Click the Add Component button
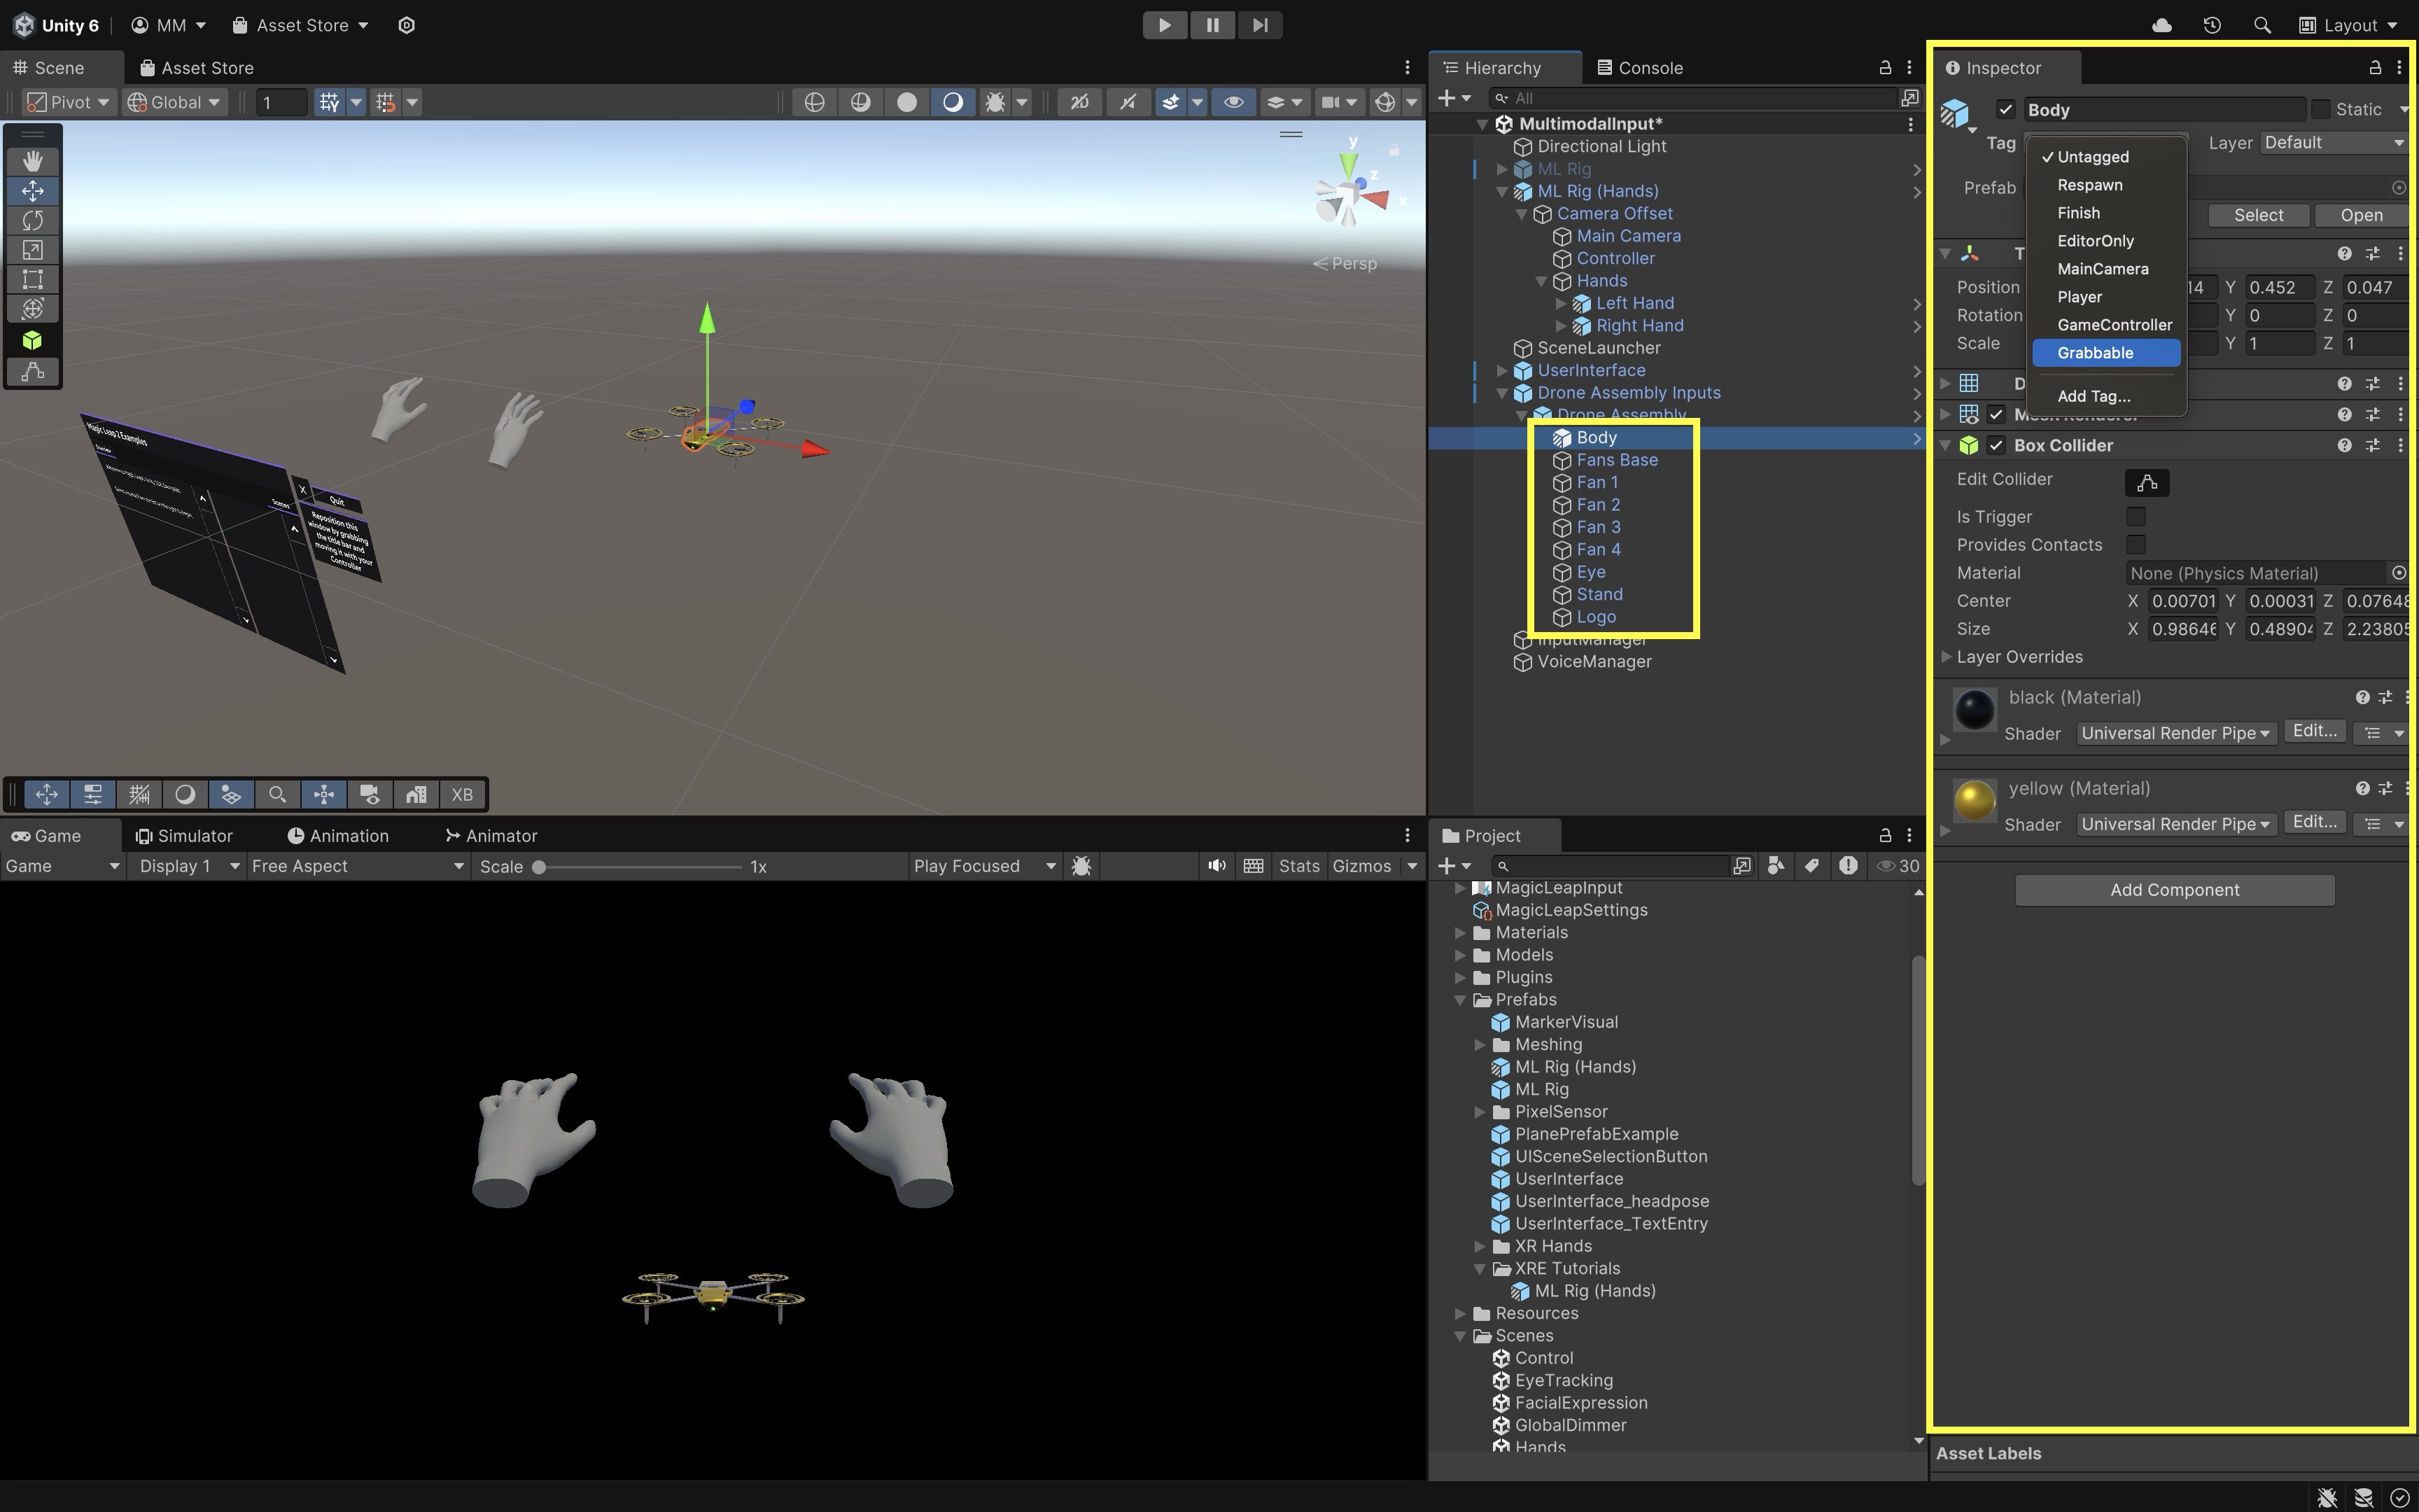Image resolution: width=2419 pixels, height=1512 pixels. pyautogui.click(x=2174, y=890)
